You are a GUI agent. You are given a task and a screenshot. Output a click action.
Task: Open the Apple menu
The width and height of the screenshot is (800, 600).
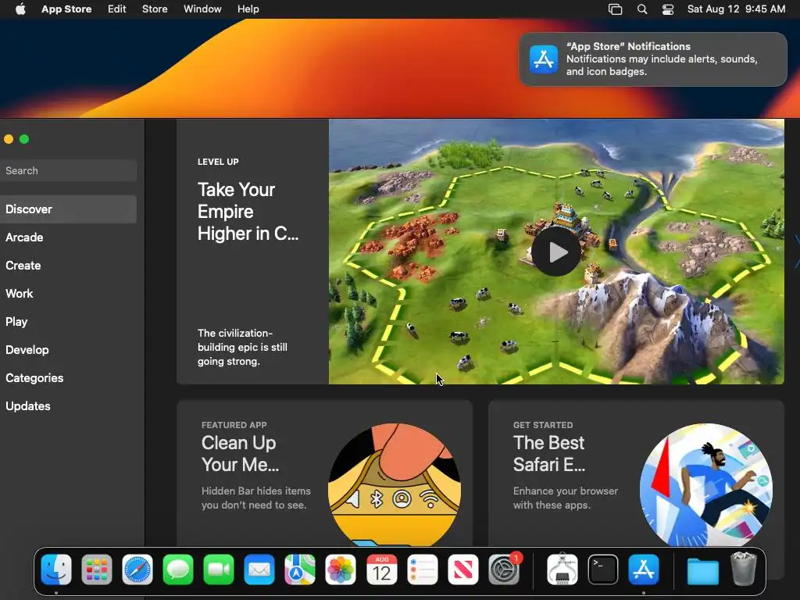point(20,9)
